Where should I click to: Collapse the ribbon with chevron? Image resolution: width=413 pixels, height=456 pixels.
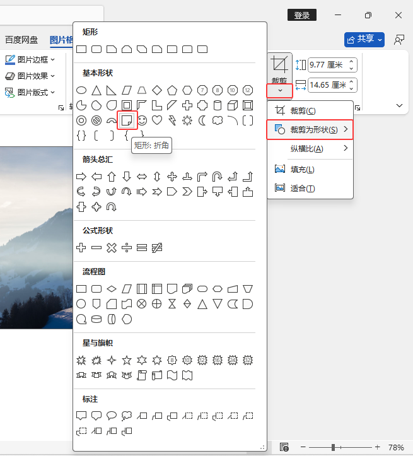[399, 105]
